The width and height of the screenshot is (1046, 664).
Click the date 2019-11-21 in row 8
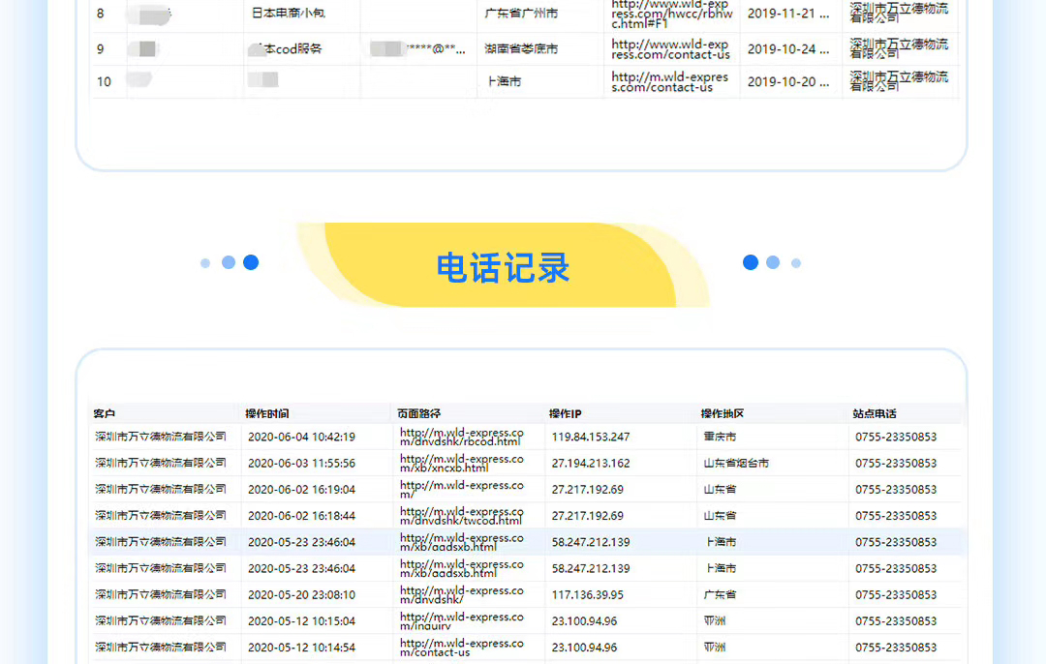click(787, 13)
